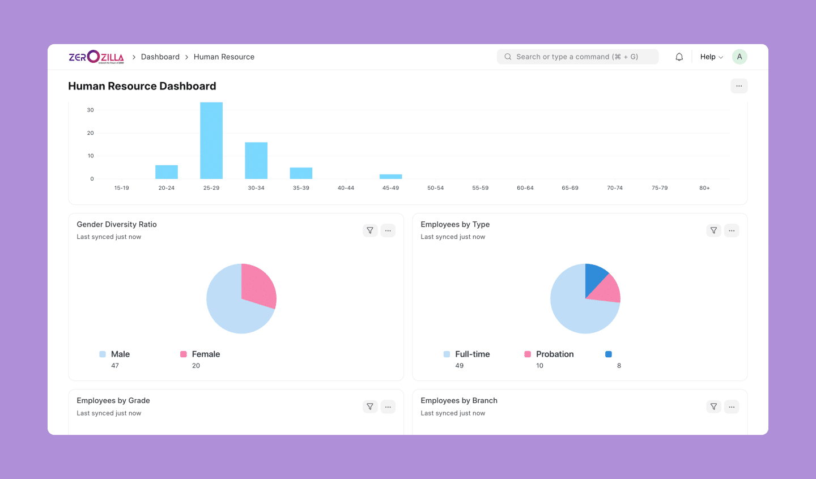Open the user avatar A menu
Viewport: 816px width, 479px height.
point(739,57)
